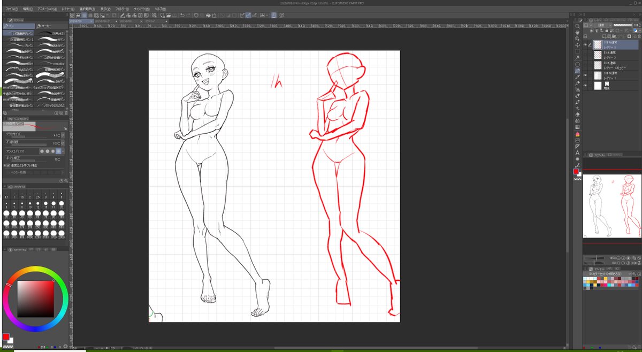Click the Undo arrow in command bar
Screen dimensions: 642x352
182,16
